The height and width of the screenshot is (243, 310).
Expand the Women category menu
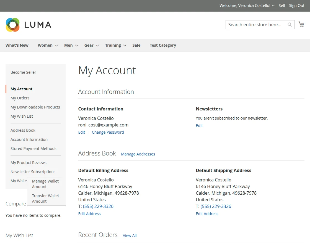tap(48, 45)
